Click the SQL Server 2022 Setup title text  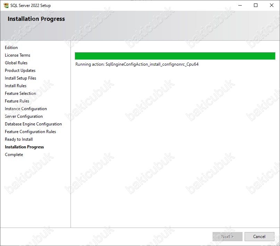(x=31, y=6)
